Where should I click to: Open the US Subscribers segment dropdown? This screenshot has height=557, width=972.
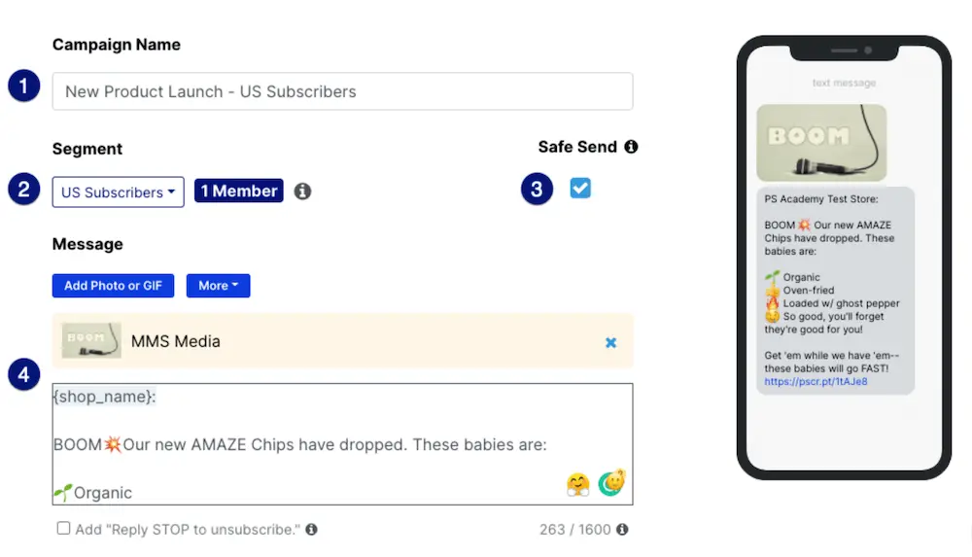(x=118, y=192)
